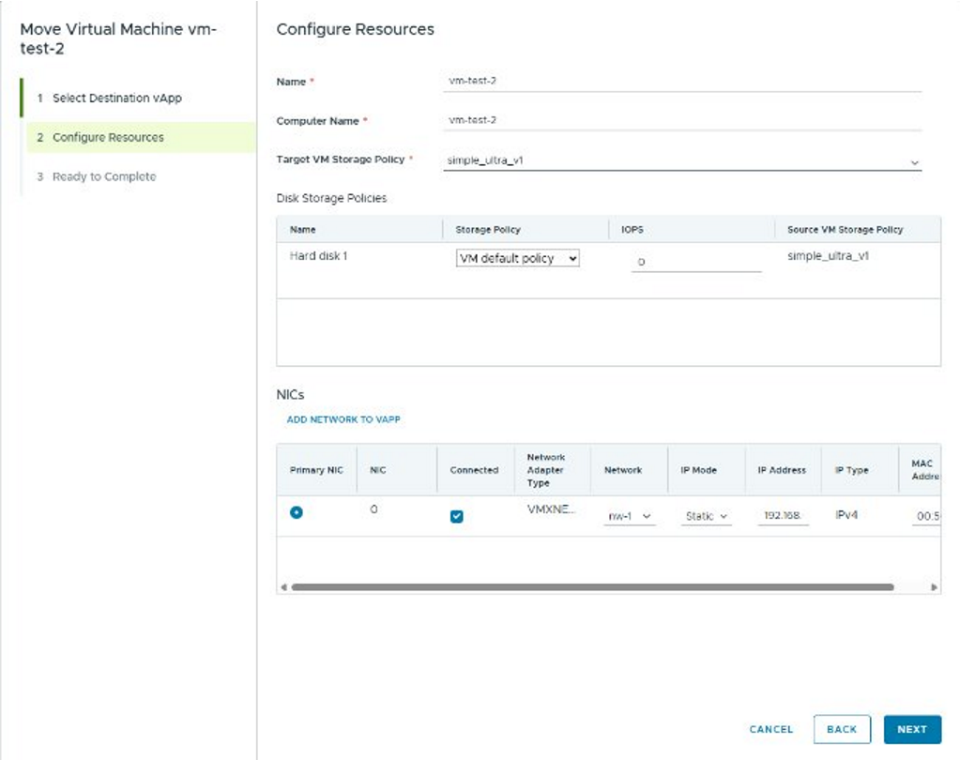Open the Network nw-1 dropdown

629,516
